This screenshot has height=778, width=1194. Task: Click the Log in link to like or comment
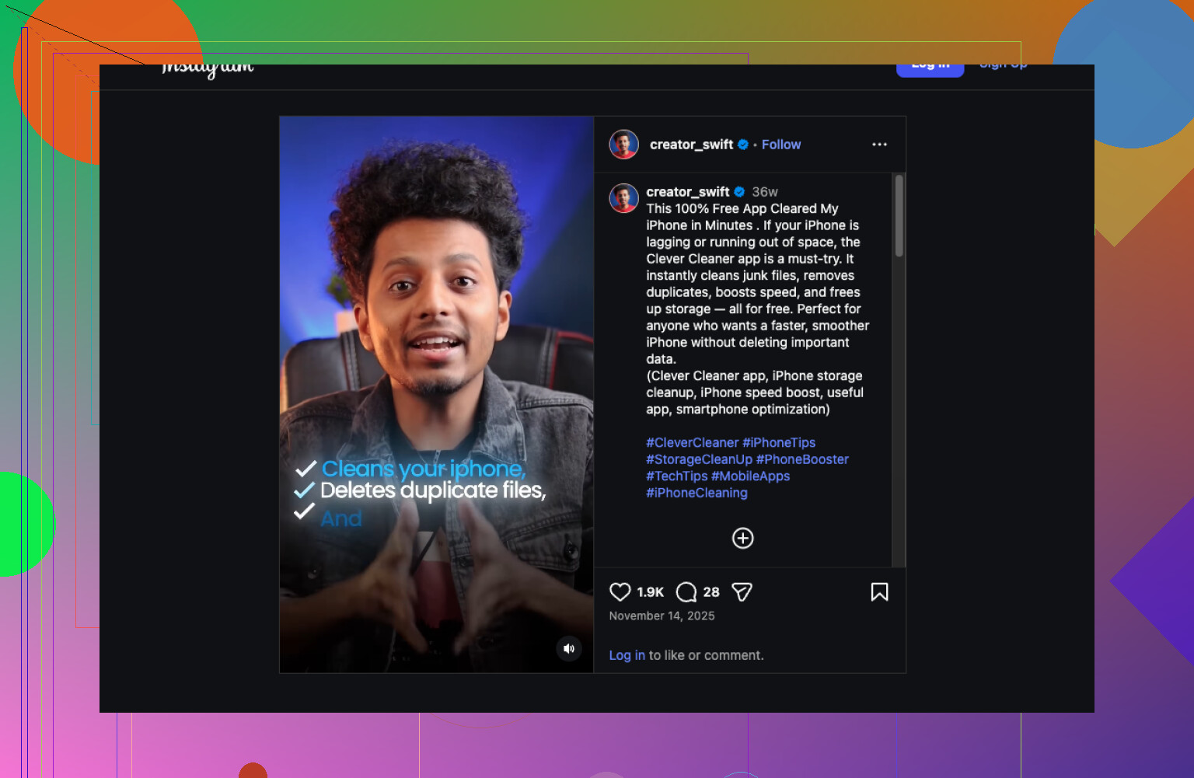[627, 655]
